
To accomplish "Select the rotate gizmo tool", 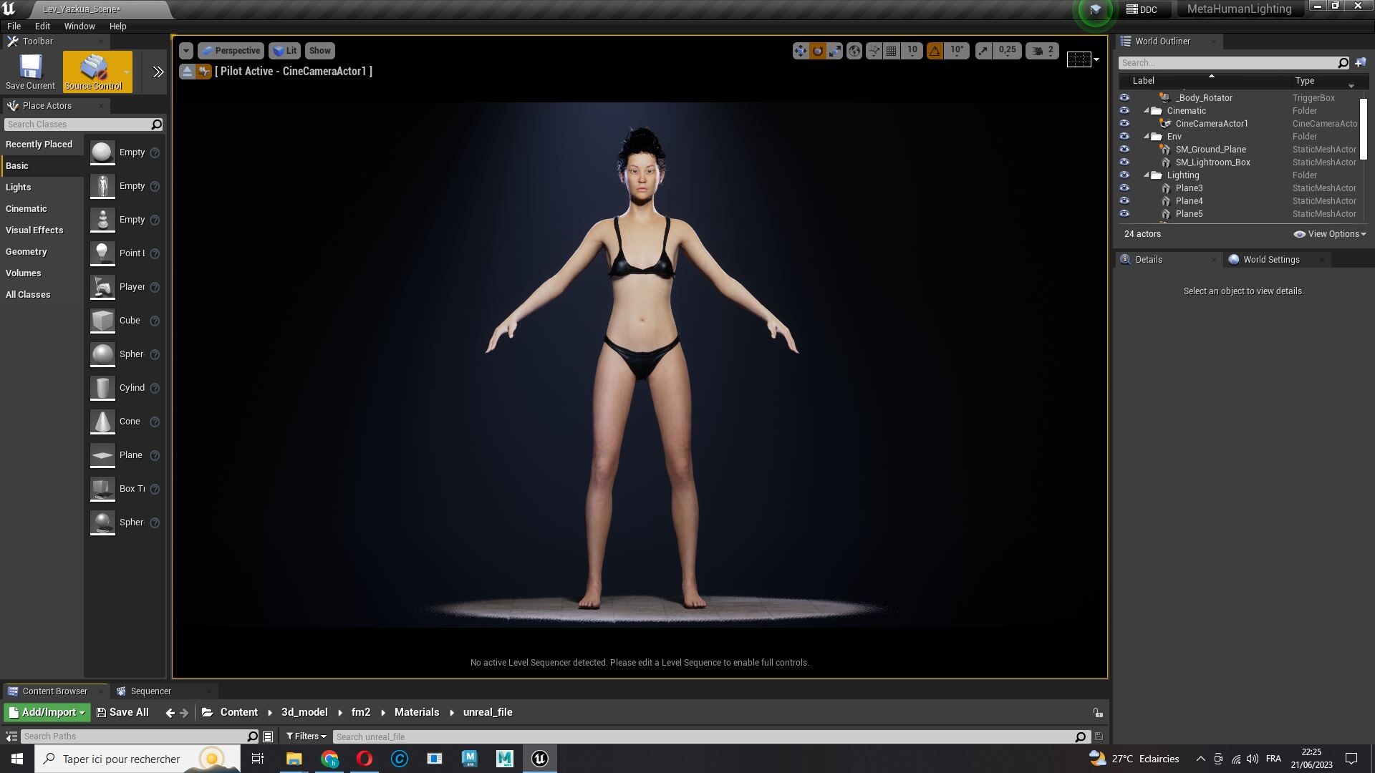I will pyautogui.click(x=818, y=51).
